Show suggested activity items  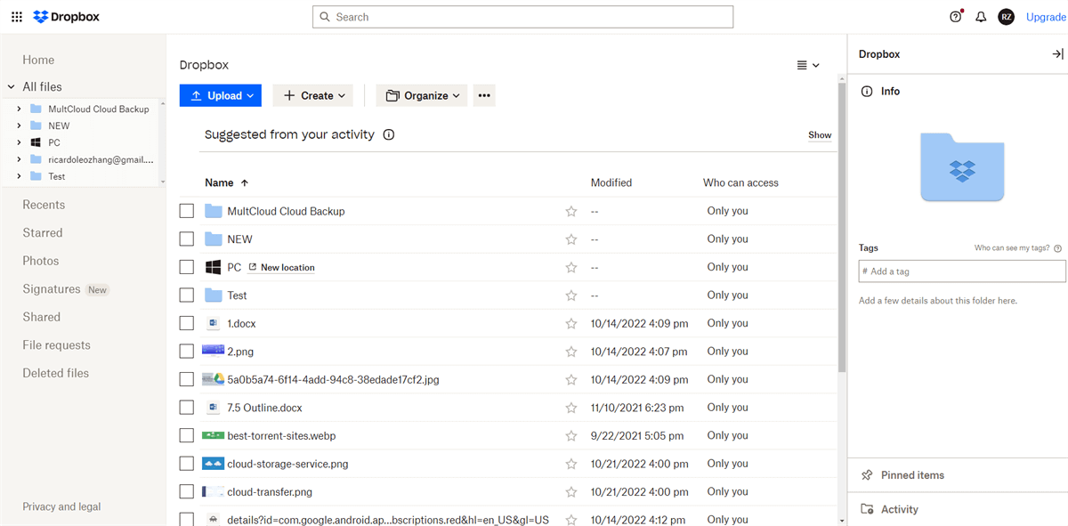click(820, 135)
